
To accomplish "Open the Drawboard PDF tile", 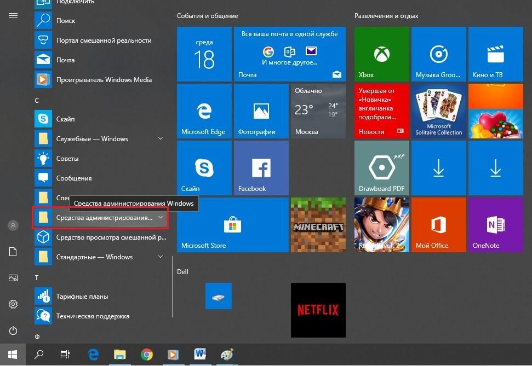I will [382, 168].
